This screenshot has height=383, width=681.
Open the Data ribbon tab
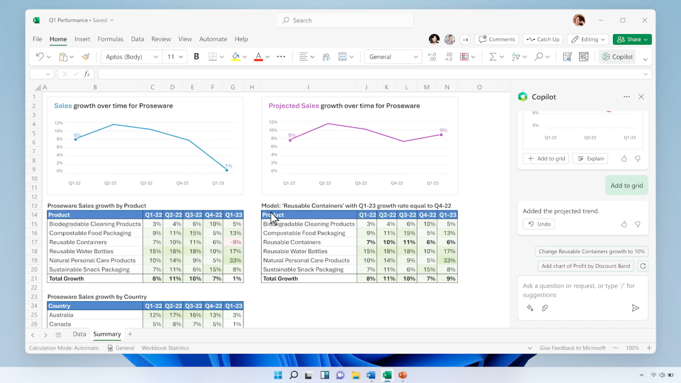tap(137, 39)
